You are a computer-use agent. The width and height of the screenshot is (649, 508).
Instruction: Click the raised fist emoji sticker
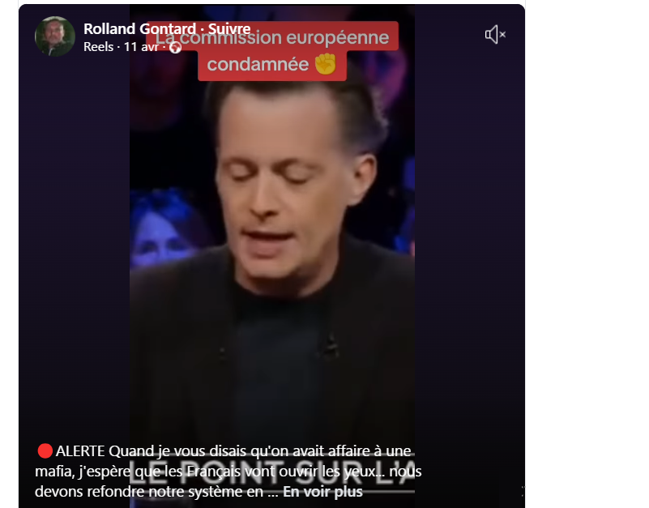326,64
